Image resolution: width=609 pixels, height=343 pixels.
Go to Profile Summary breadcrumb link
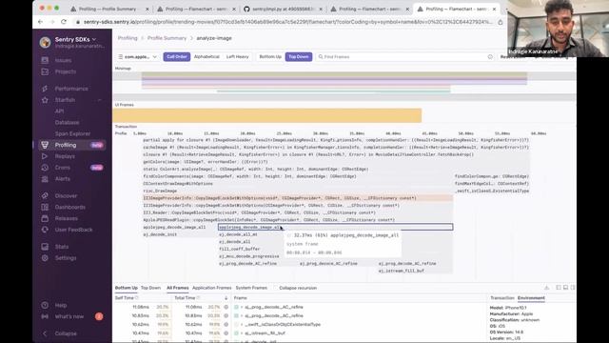point(167,38)
